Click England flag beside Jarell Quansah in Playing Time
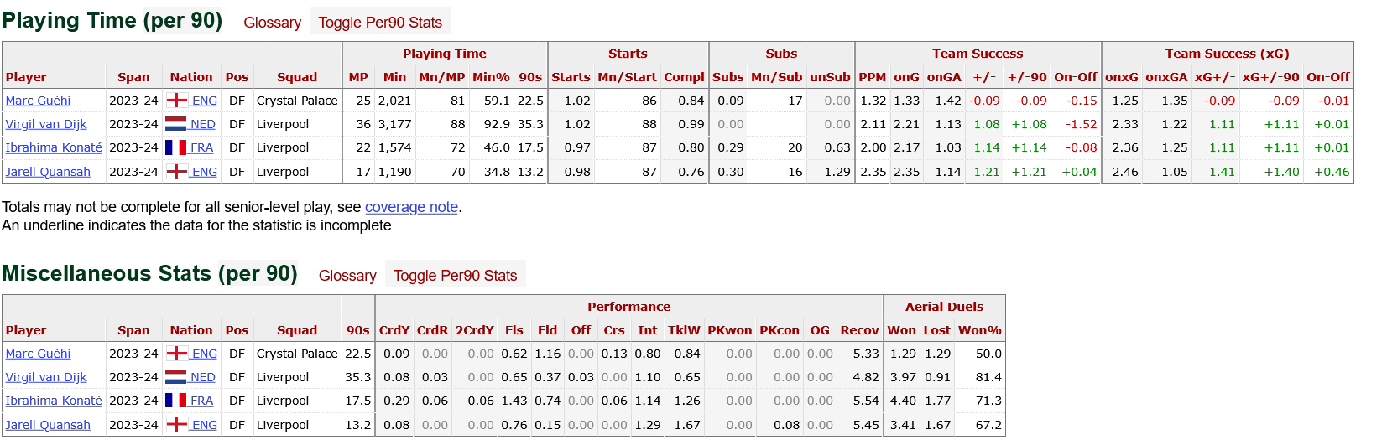 coord(177,172)
